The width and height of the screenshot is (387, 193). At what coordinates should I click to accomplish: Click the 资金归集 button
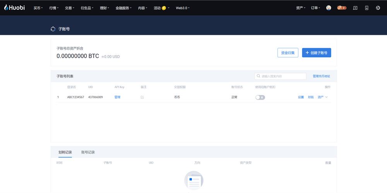tap(288, 53)
